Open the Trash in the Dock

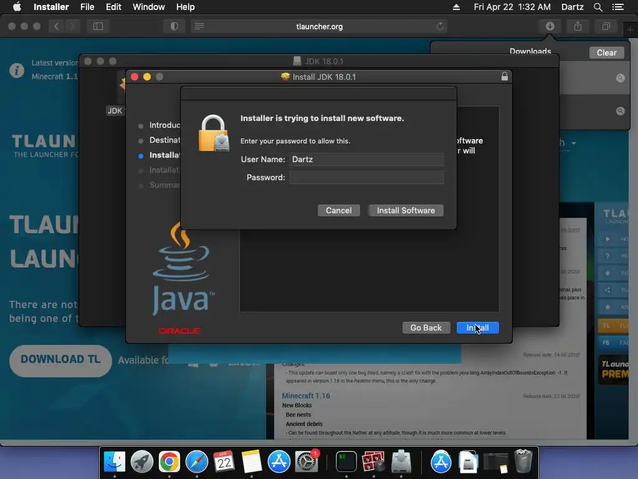pyautogui.click(x=523, y=462)
